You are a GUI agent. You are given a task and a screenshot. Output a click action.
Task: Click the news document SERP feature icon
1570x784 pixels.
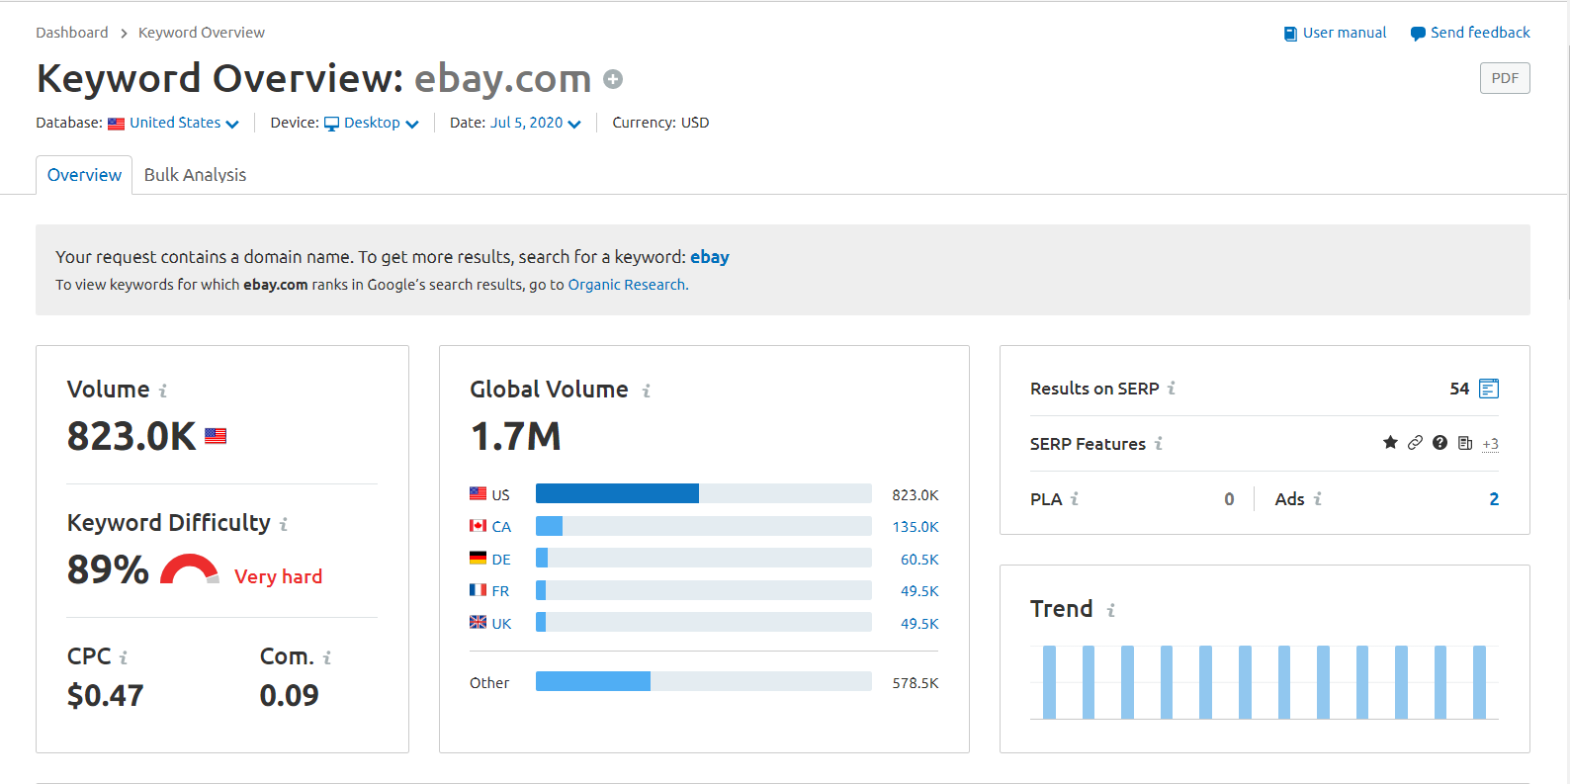(x=1465, y=443)
